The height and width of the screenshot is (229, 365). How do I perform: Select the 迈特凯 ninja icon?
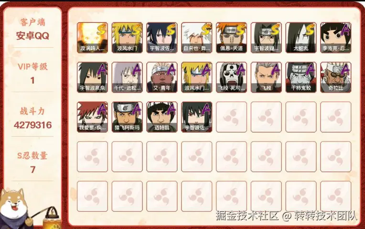point(162,117)
